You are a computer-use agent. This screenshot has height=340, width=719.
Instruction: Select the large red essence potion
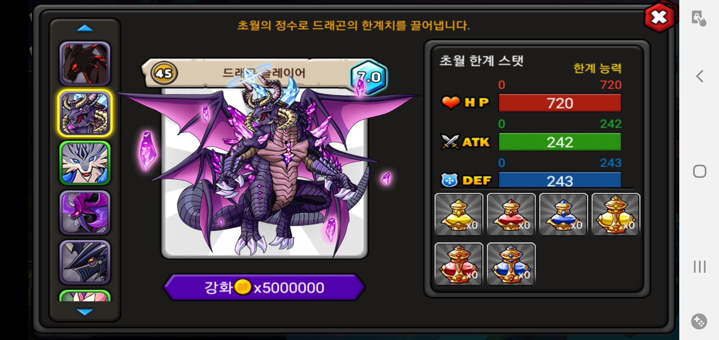point(459,264)
